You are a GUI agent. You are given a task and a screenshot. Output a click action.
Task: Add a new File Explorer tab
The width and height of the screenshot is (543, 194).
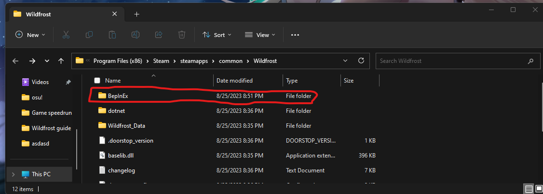[137, 14]
